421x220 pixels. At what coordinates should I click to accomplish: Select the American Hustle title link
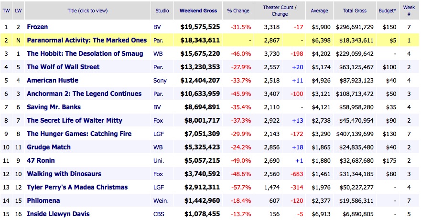(x=53, y=81)
